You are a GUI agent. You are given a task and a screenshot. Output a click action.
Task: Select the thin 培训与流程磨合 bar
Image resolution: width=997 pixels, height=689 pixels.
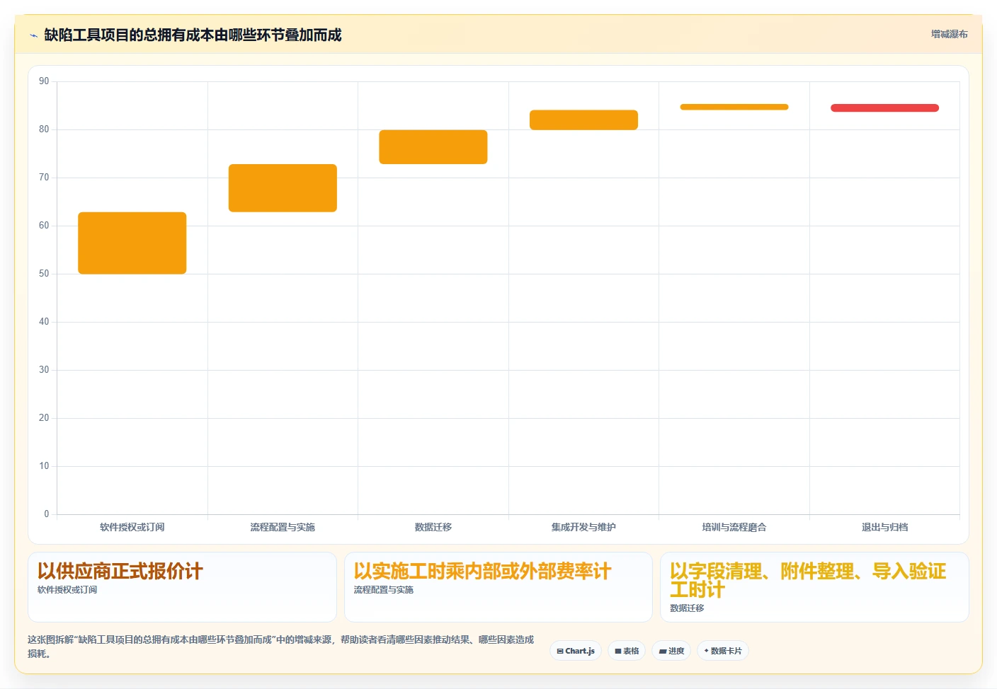click(734, 107)
